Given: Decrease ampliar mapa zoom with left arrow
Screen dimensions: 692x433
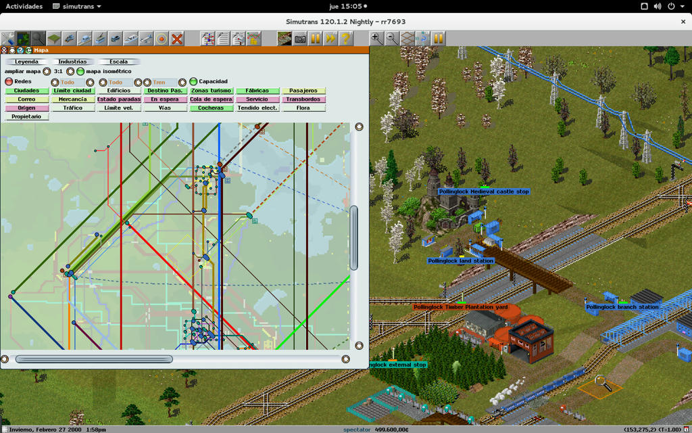Looking at the screenshot, I should click(47, 71).
